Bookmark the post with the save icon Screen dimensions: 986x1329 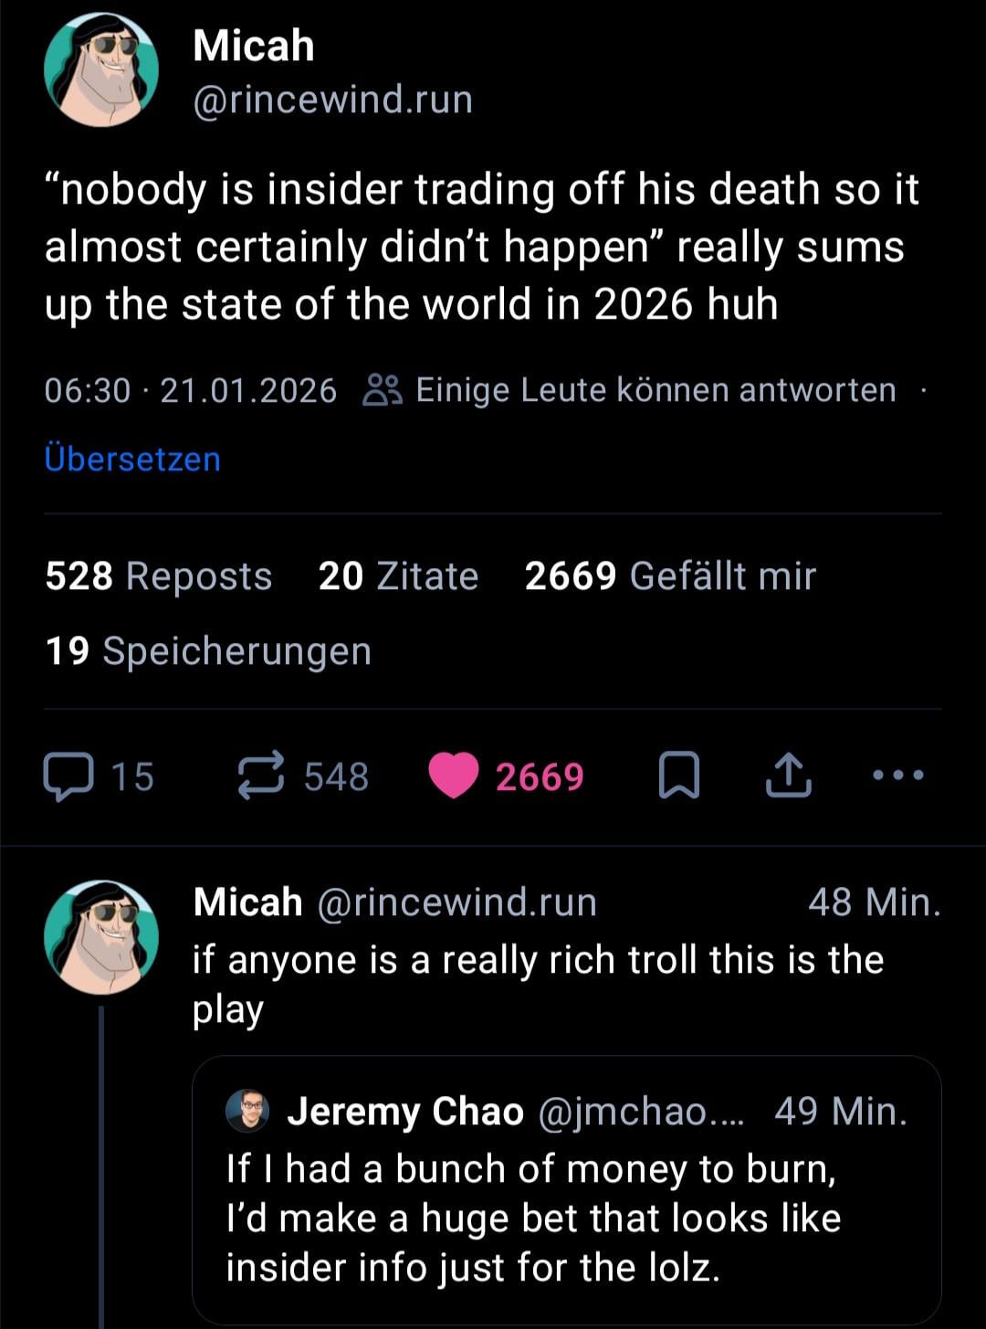pyautogui.click(x=679, y=776)
